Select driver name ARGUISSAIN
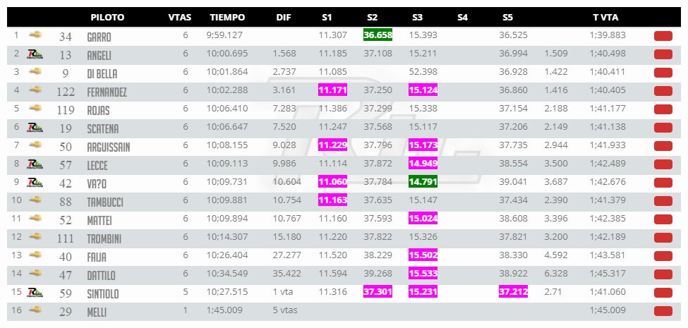This screenshot has height=328, width=688. [109, 147]
